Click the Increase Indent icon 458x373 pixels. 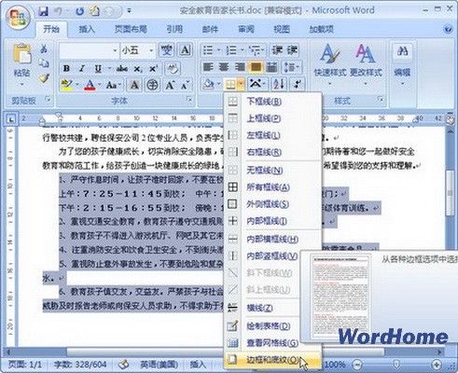point(292,50)
